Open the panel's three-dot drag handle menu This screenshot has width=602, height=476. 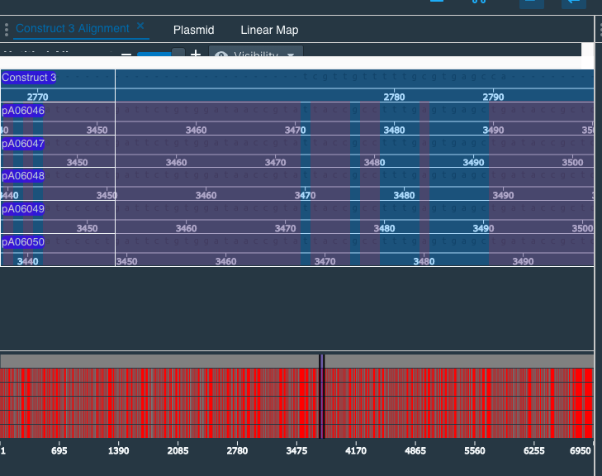pyautogui.click(x=7, y=30)
